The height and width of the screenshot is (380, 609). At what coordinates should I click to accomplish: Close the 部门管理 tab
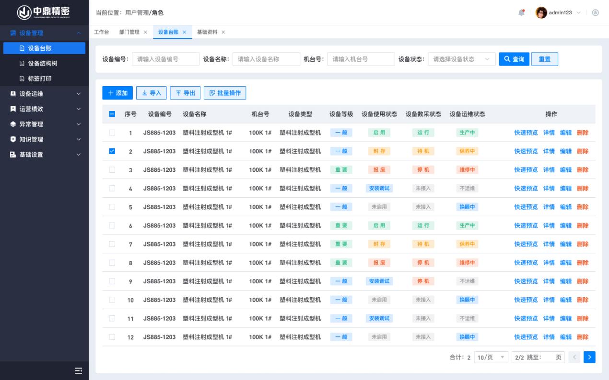pos(145,32)
